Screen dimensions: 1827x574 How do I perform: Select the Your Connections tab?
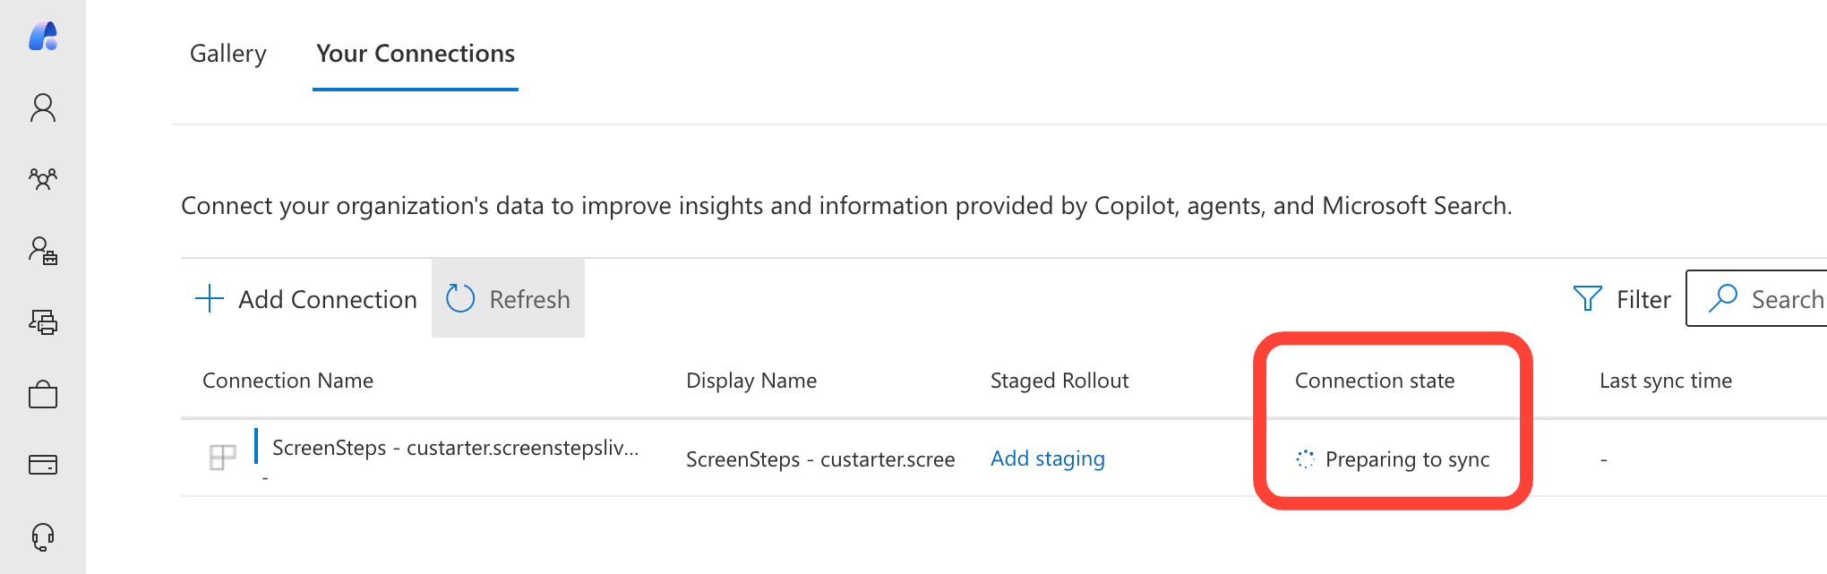(x=416, y=54)
